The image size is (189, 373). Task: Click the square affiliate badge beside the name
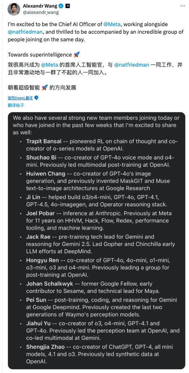click(x=68, y=6)
